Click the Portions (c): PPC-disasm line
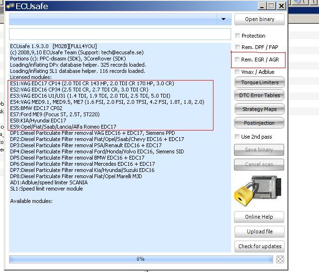The image size is (319, 272). pyautogui.click(x=68, y=59)
